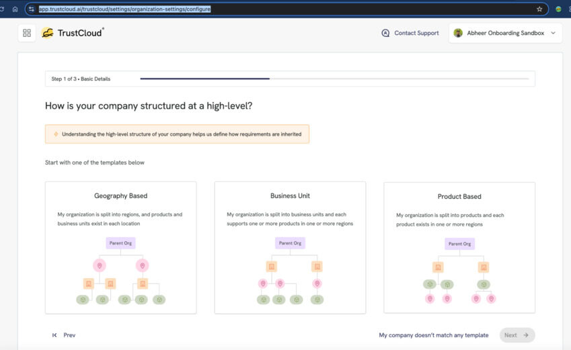Click My company doesn't match any template

(433, 335)
